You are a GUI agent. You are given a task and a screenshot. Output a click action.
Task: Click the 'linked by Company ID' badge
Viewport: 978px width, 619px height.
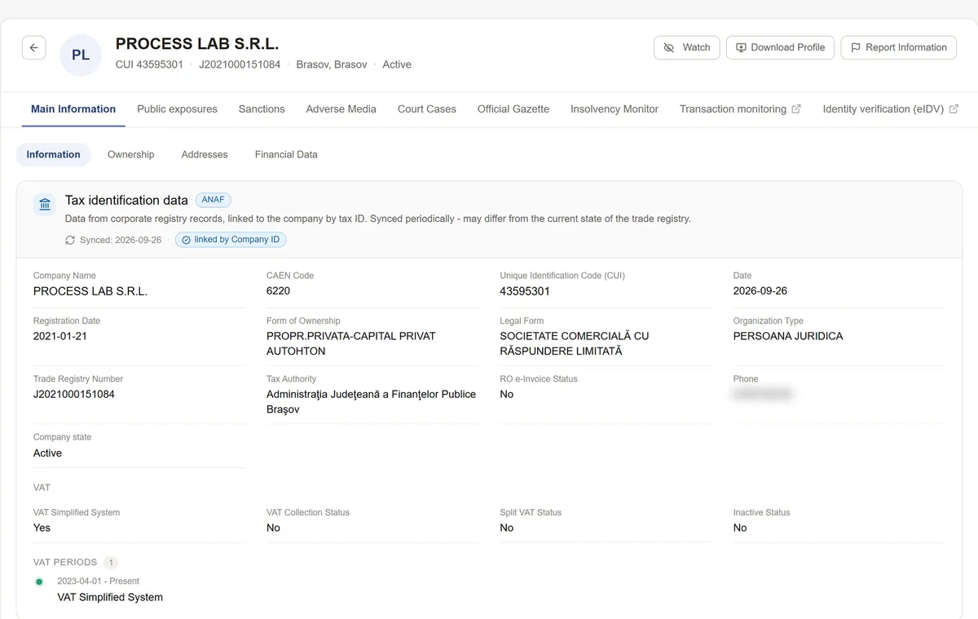click(x=231, y=240)
